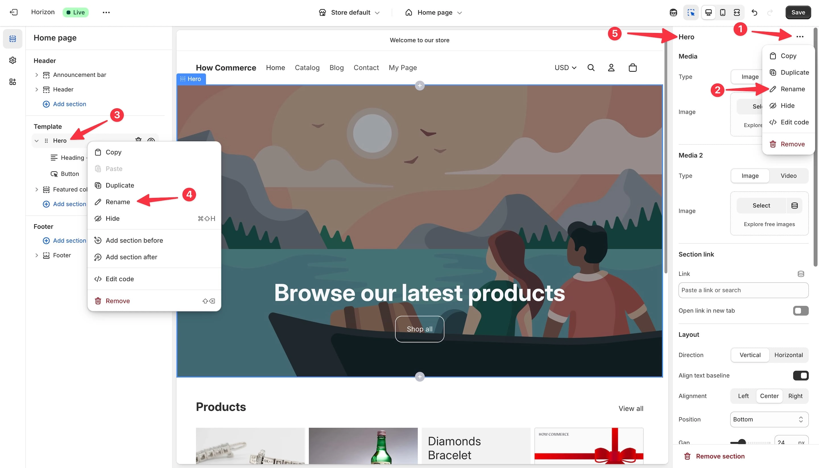Open the Store default dropdown
This screenshot has width=819, height=468.
349,13
